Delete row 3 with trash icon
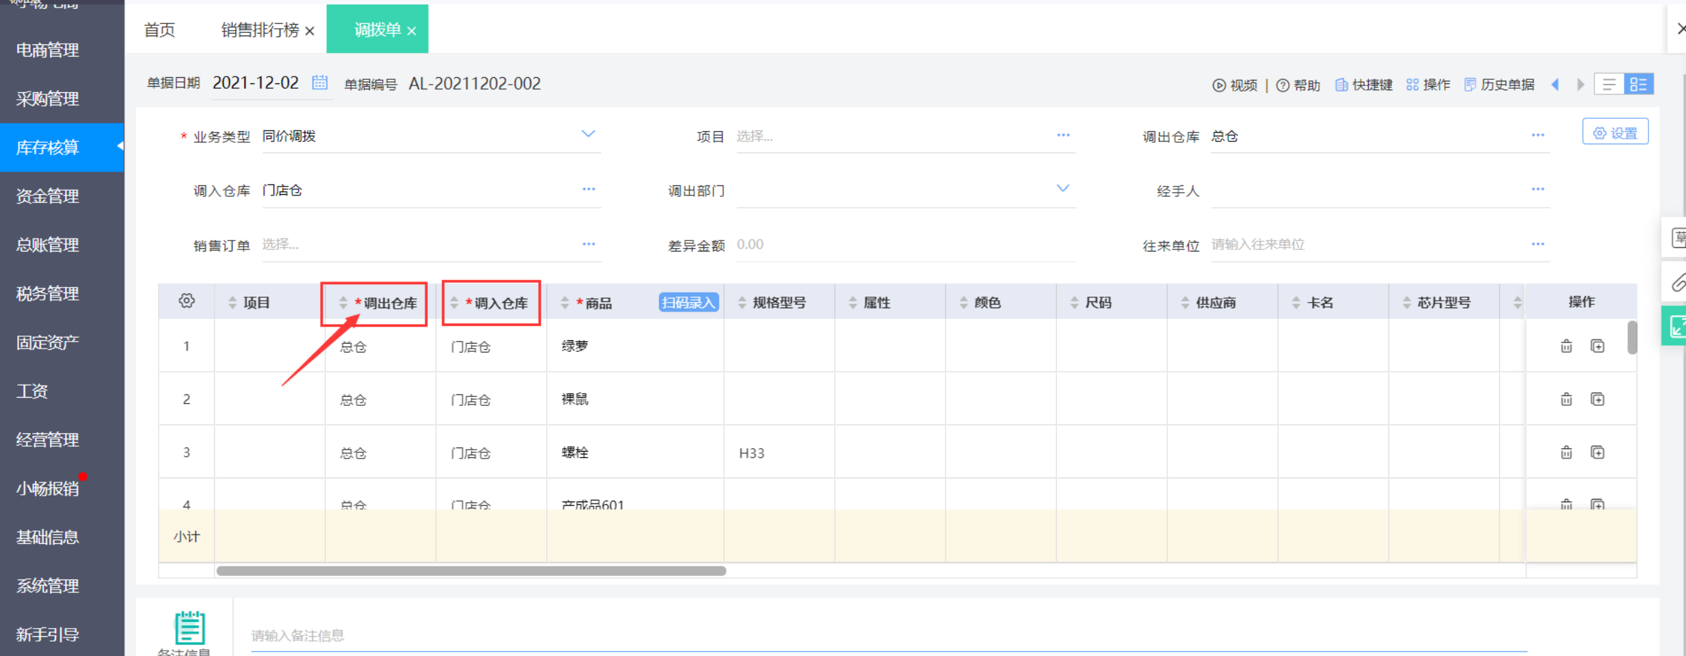Viewport: 1686px width, 656px height. [1566, 452]
